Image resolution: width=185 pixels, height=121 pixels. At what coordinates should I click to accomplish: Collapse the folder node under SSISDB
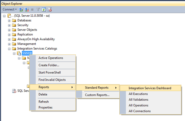(19, 58)
